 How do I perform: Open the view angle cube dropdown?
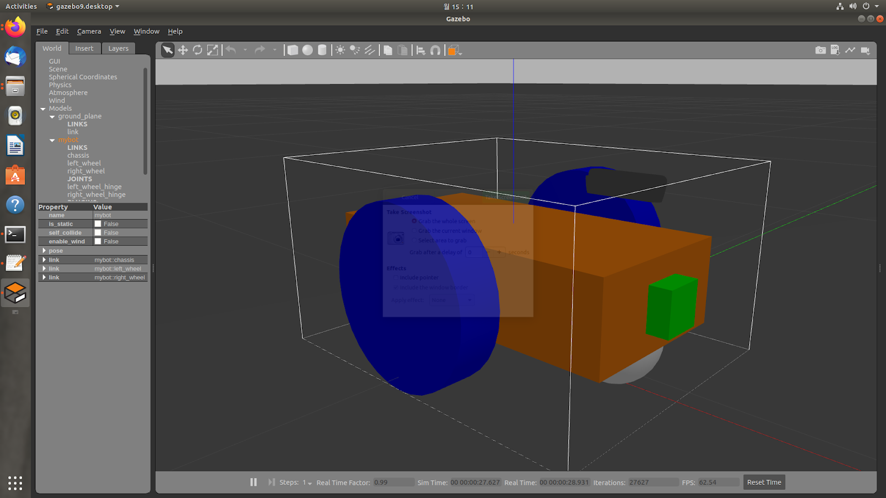tap(455, 50)
